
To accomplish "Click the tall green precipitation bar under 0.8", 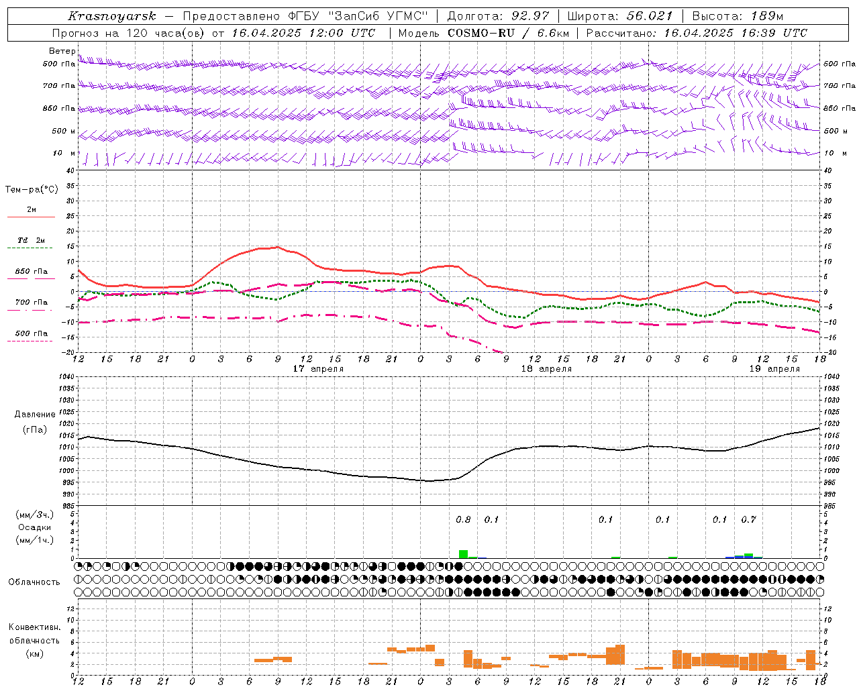I will click(x=463, y=554).
